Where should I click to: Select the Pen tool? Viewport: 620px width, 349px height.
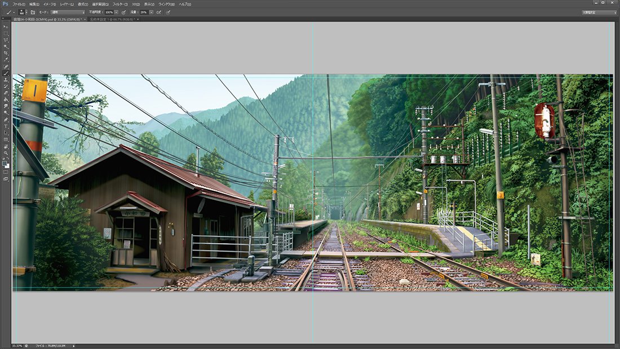[x=6, y=119]
